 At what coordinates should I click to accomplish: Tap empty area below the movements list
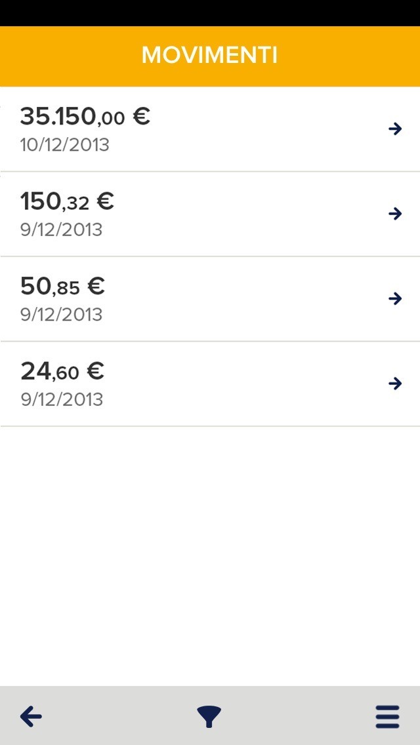pos(210,557)
